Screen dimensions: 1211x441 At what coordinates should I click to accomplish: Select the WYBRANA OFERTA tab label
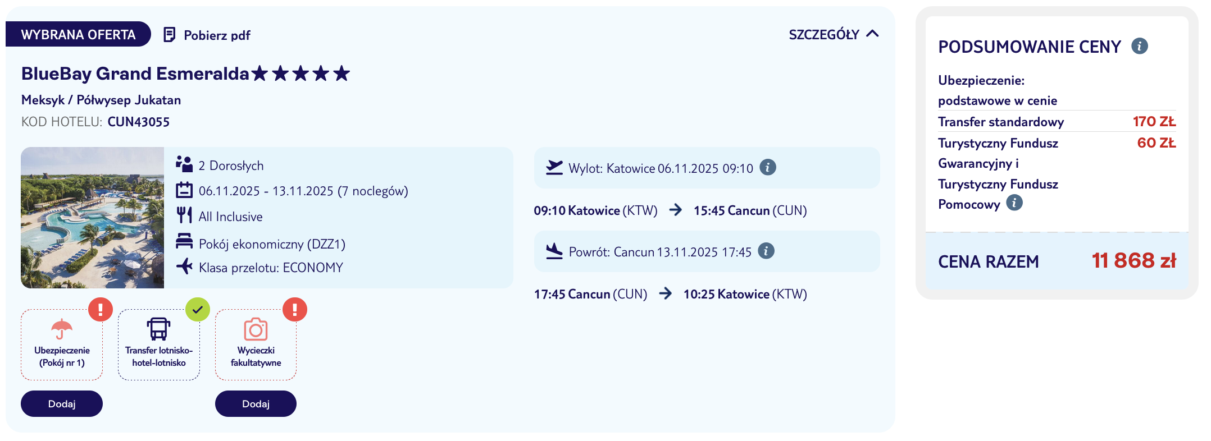[78, 35]
